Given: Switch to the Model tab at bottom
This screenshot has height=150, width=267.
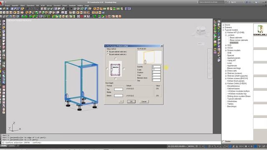Looking at the screenshot, I should click(x=4, y=146).
